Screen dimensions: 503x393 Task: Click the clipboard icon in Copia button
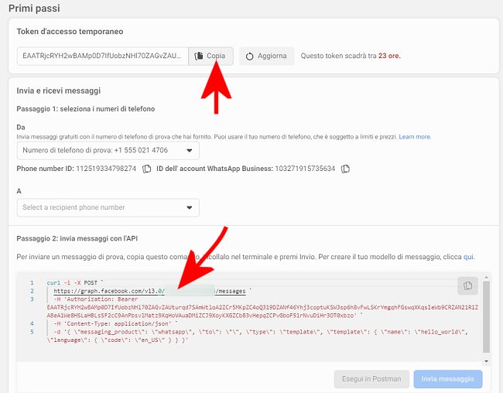point(199,56)
